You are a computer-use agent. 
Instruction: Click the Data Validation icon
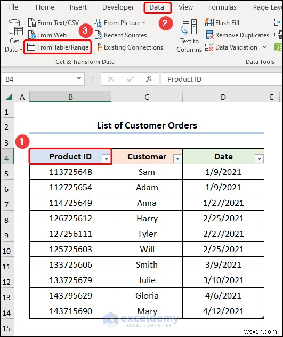209,47
